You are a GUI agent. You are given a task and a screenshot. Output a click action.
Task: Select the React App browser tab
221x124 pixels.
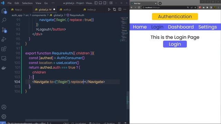tap(144, 3)
